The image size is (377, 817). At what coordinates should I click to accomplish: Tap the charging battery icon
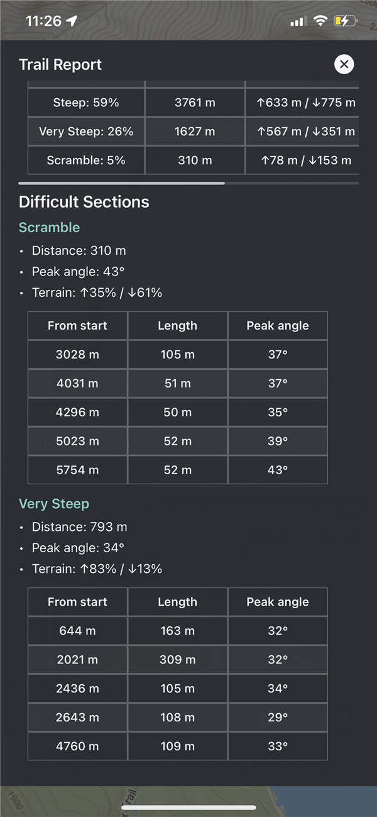click(344, 20)
